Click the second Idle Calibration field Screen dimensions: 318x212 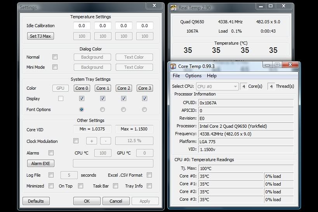(103, 26)
